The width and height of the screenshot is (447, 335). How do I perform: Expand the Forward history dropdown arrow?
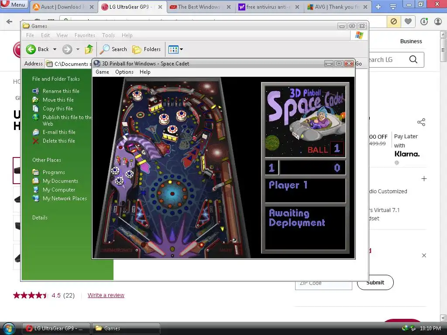click(78, 49)
